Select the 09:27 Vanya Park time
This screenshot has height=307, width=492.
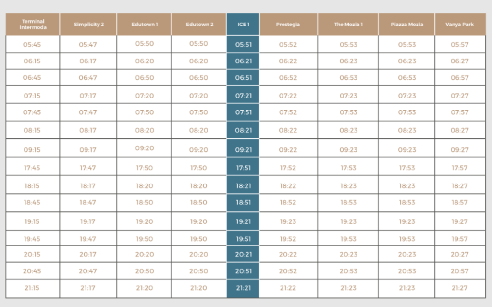459,149
